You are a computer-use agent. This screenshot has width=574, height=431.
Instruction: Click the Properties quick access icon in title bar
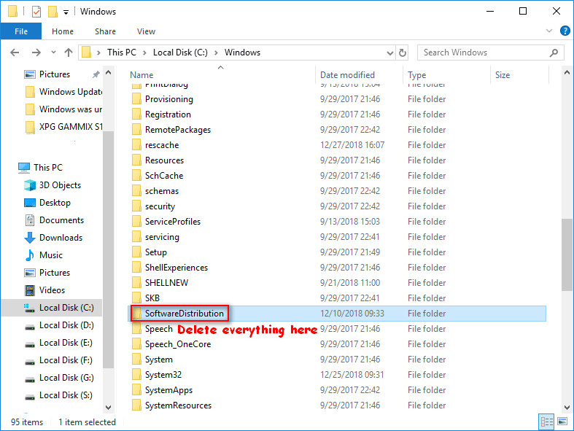coord(36,12)
